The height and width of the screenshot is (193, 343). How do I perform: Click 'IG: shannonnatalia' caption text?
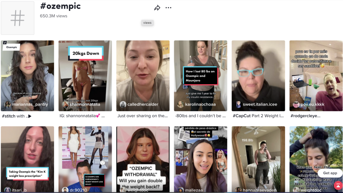click(x=82, y=116)
